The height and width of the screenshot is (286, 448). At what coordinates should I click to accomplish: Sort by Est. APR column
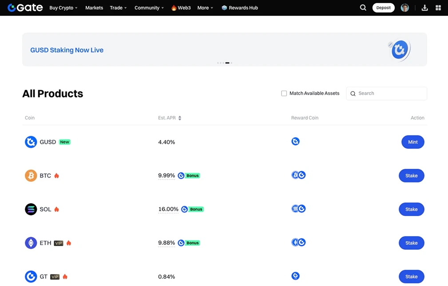click(x=170, y=118)
